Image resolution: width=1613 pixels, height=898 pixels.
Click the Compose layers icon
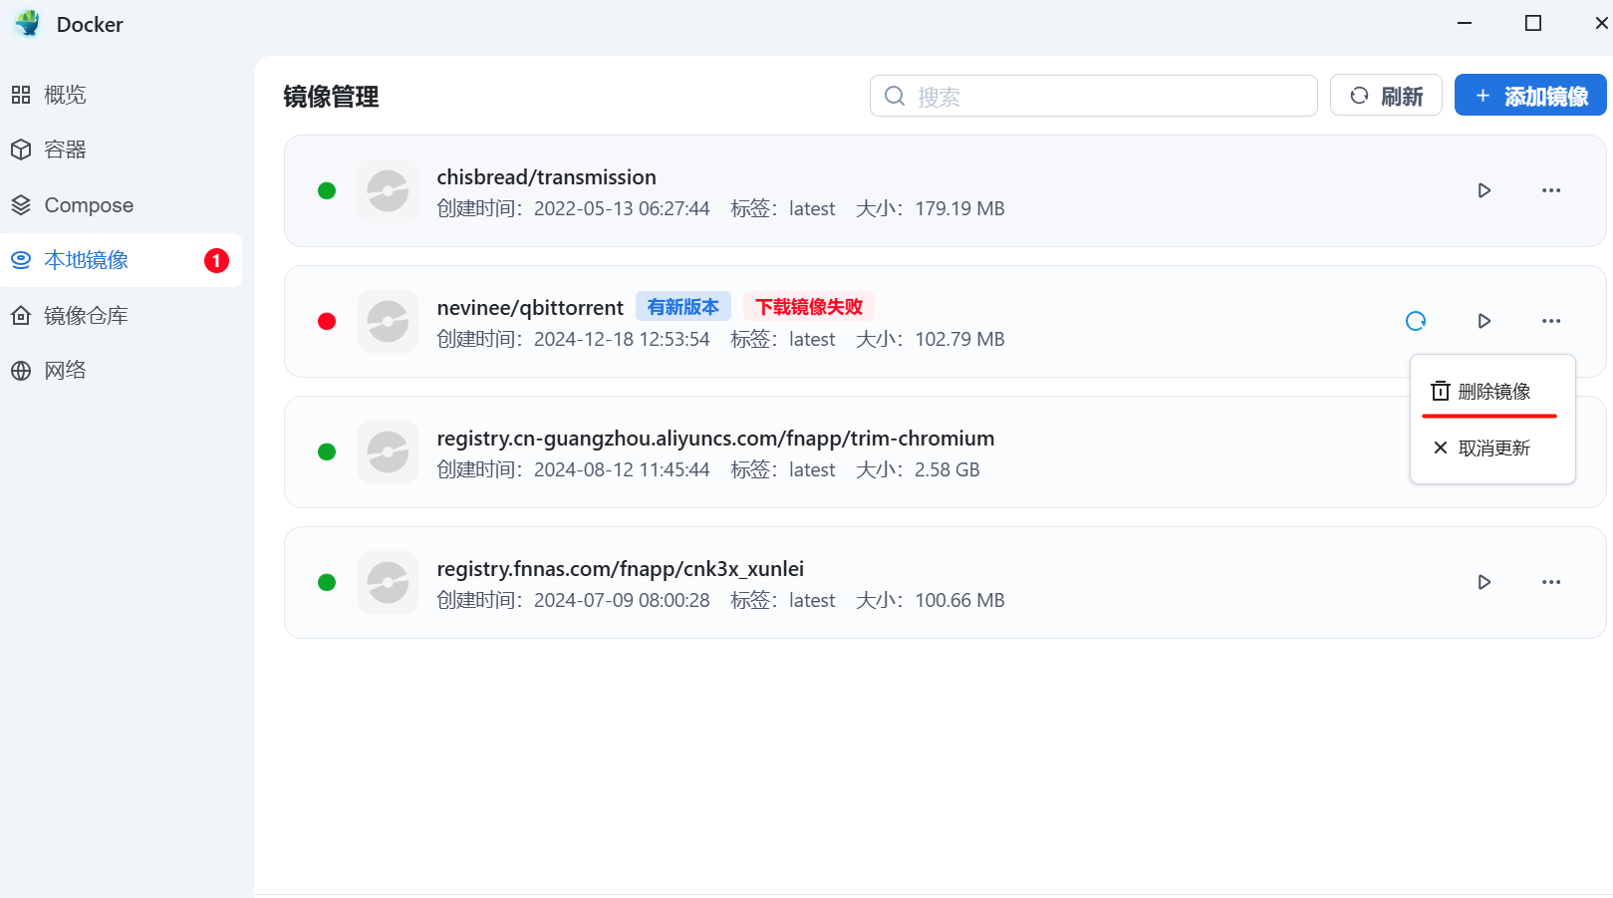click(x=21, y=205)
